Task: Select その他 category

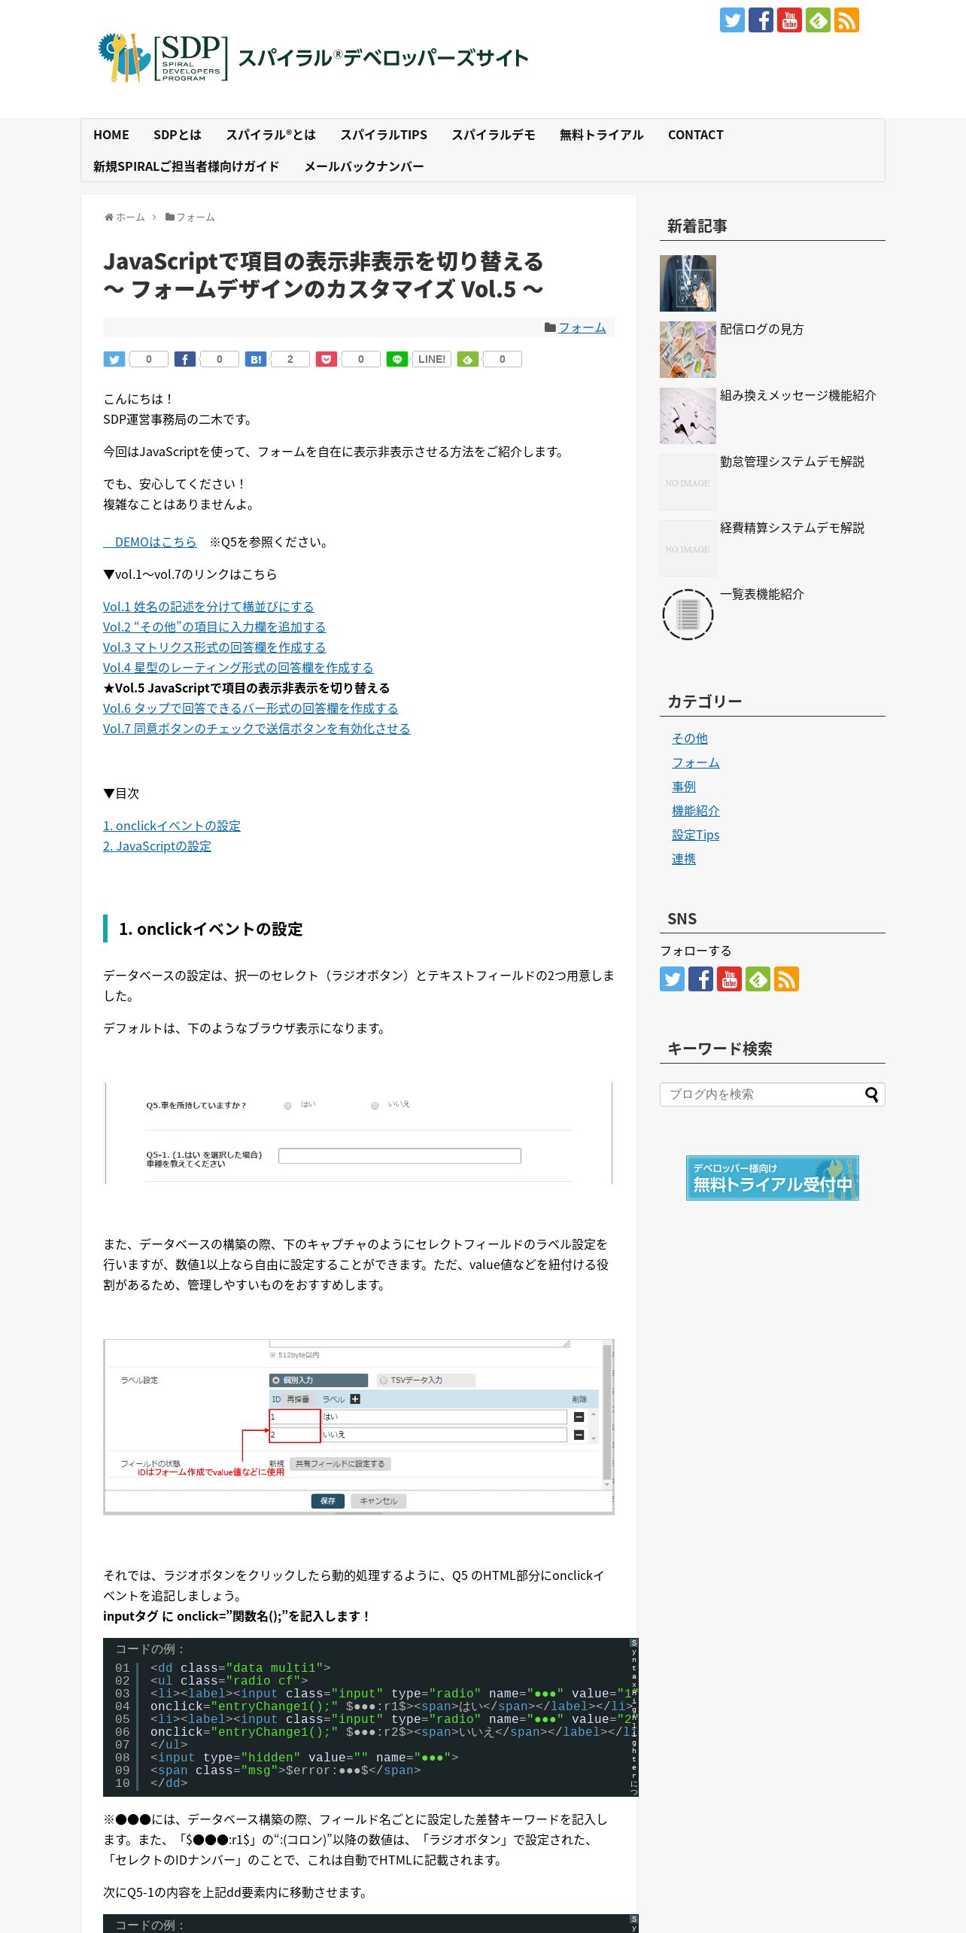Action: (x=690, y=738)
